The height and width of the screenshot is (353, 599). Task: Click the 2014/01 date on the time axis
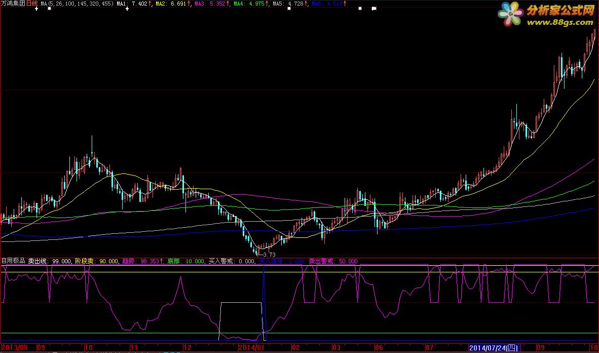tap(251, 347)
